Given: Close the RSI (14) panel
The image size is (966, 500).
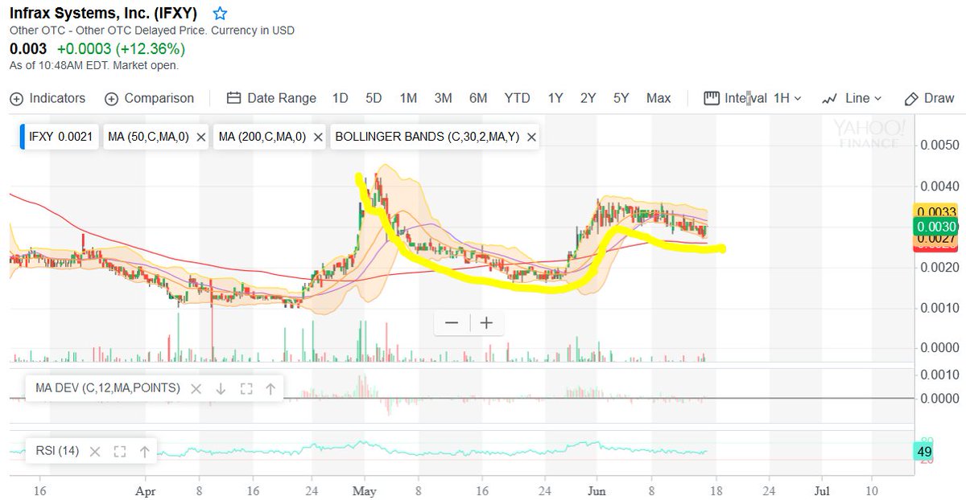Looking at the screenshot, I should pyautogui.click(x=96, y=451).
